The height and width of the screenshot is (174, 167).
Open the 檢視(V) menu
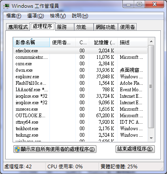click(58, 16)
